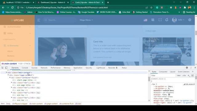Click the flexbox editor icon beside display: flex
This screenshot has width=197, height=111.
pyautogui.click(x=169, y=95)
